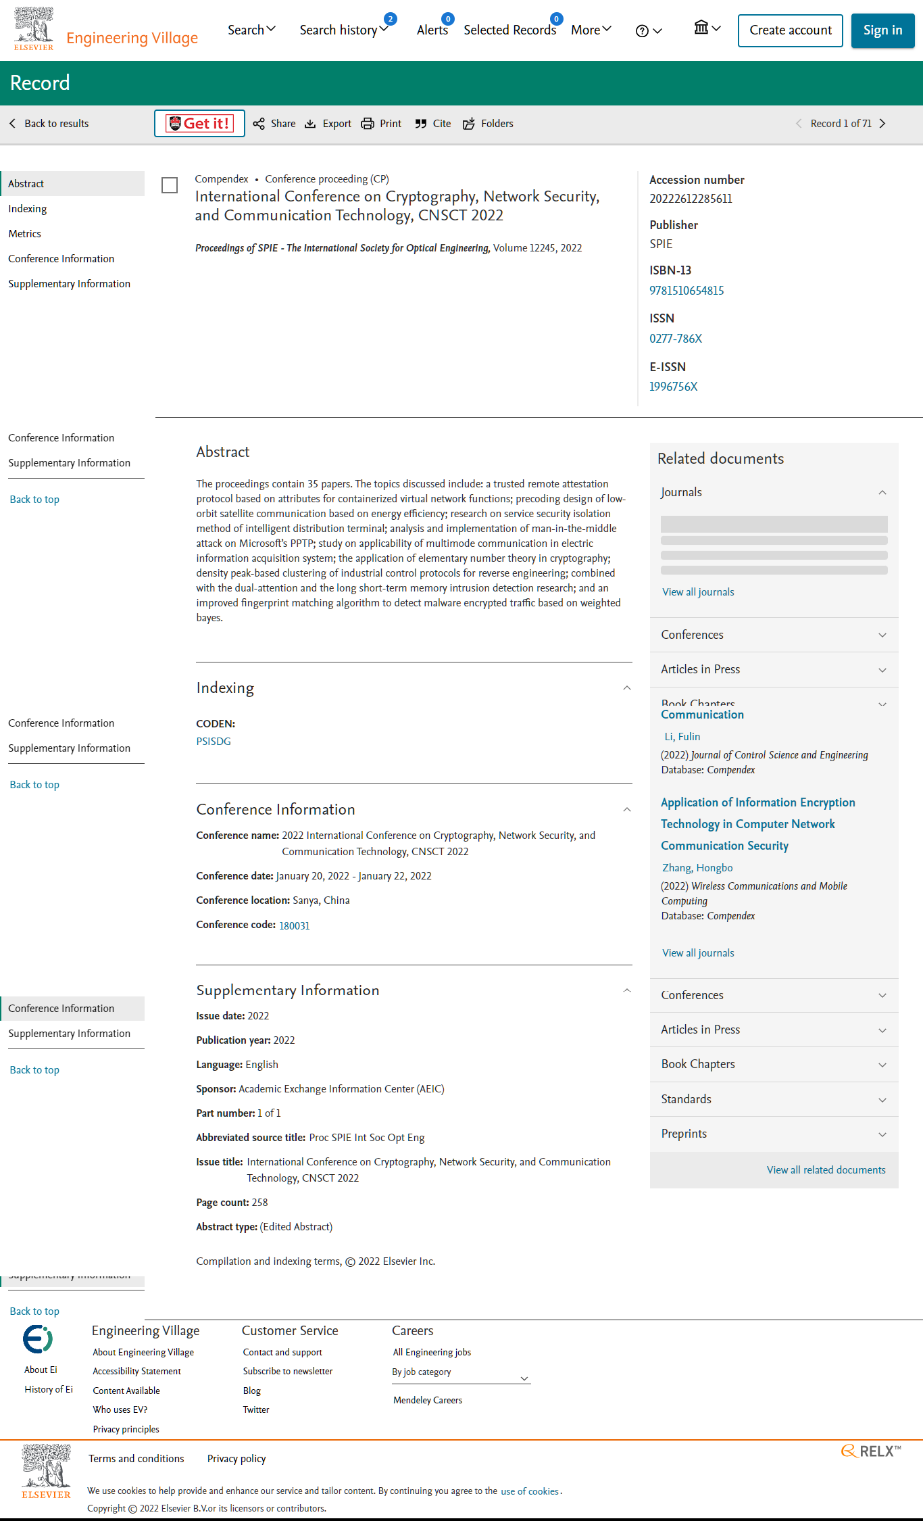Viewport: 923px width, 1521px height.
Task: Expand the lower Articles in Press section
Action: click(x=774, y=1030)
